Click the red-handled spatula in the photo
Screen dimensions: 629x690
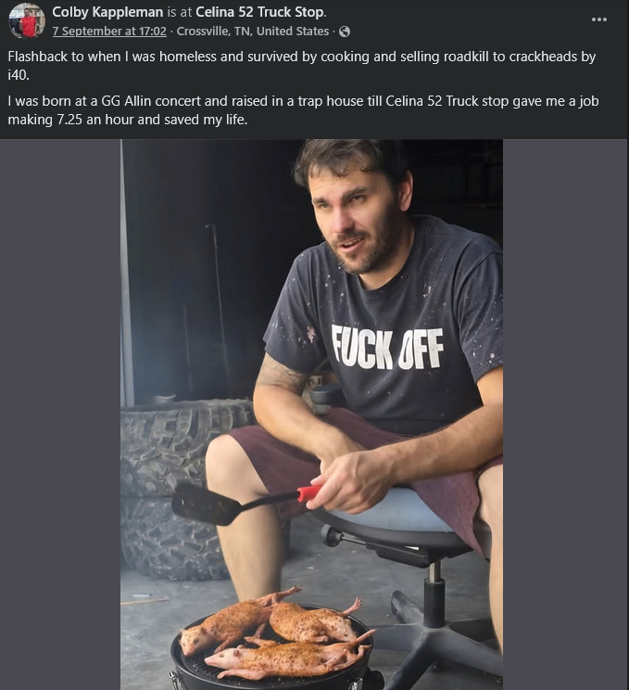point(246,503)
